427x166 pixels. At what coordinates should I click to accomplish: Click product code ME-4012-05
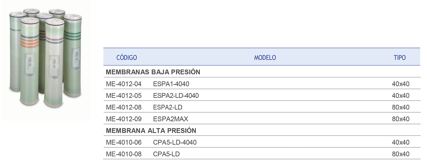pyautogui.click(x=124, y=96)
